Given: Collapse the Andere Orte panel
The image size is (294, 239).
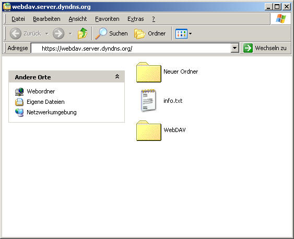Looking at the screenshot, I should point(117,76).
